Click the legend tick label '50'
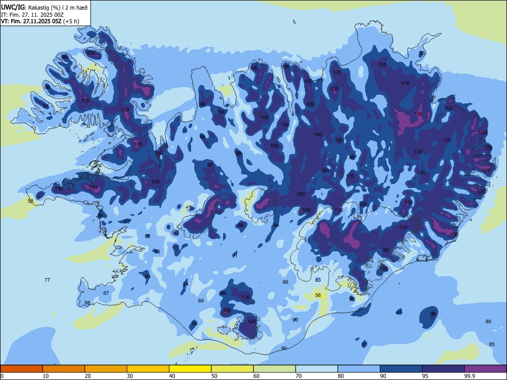Image resolution: width=507 pixels, height=380 pixels. point(214,376)
